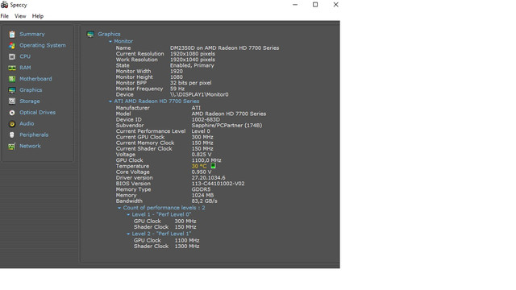The image size is (516, 290).
Task: Click the Sapphire/PCPartner (174B) subvendor value
Action: pos(227,126)
